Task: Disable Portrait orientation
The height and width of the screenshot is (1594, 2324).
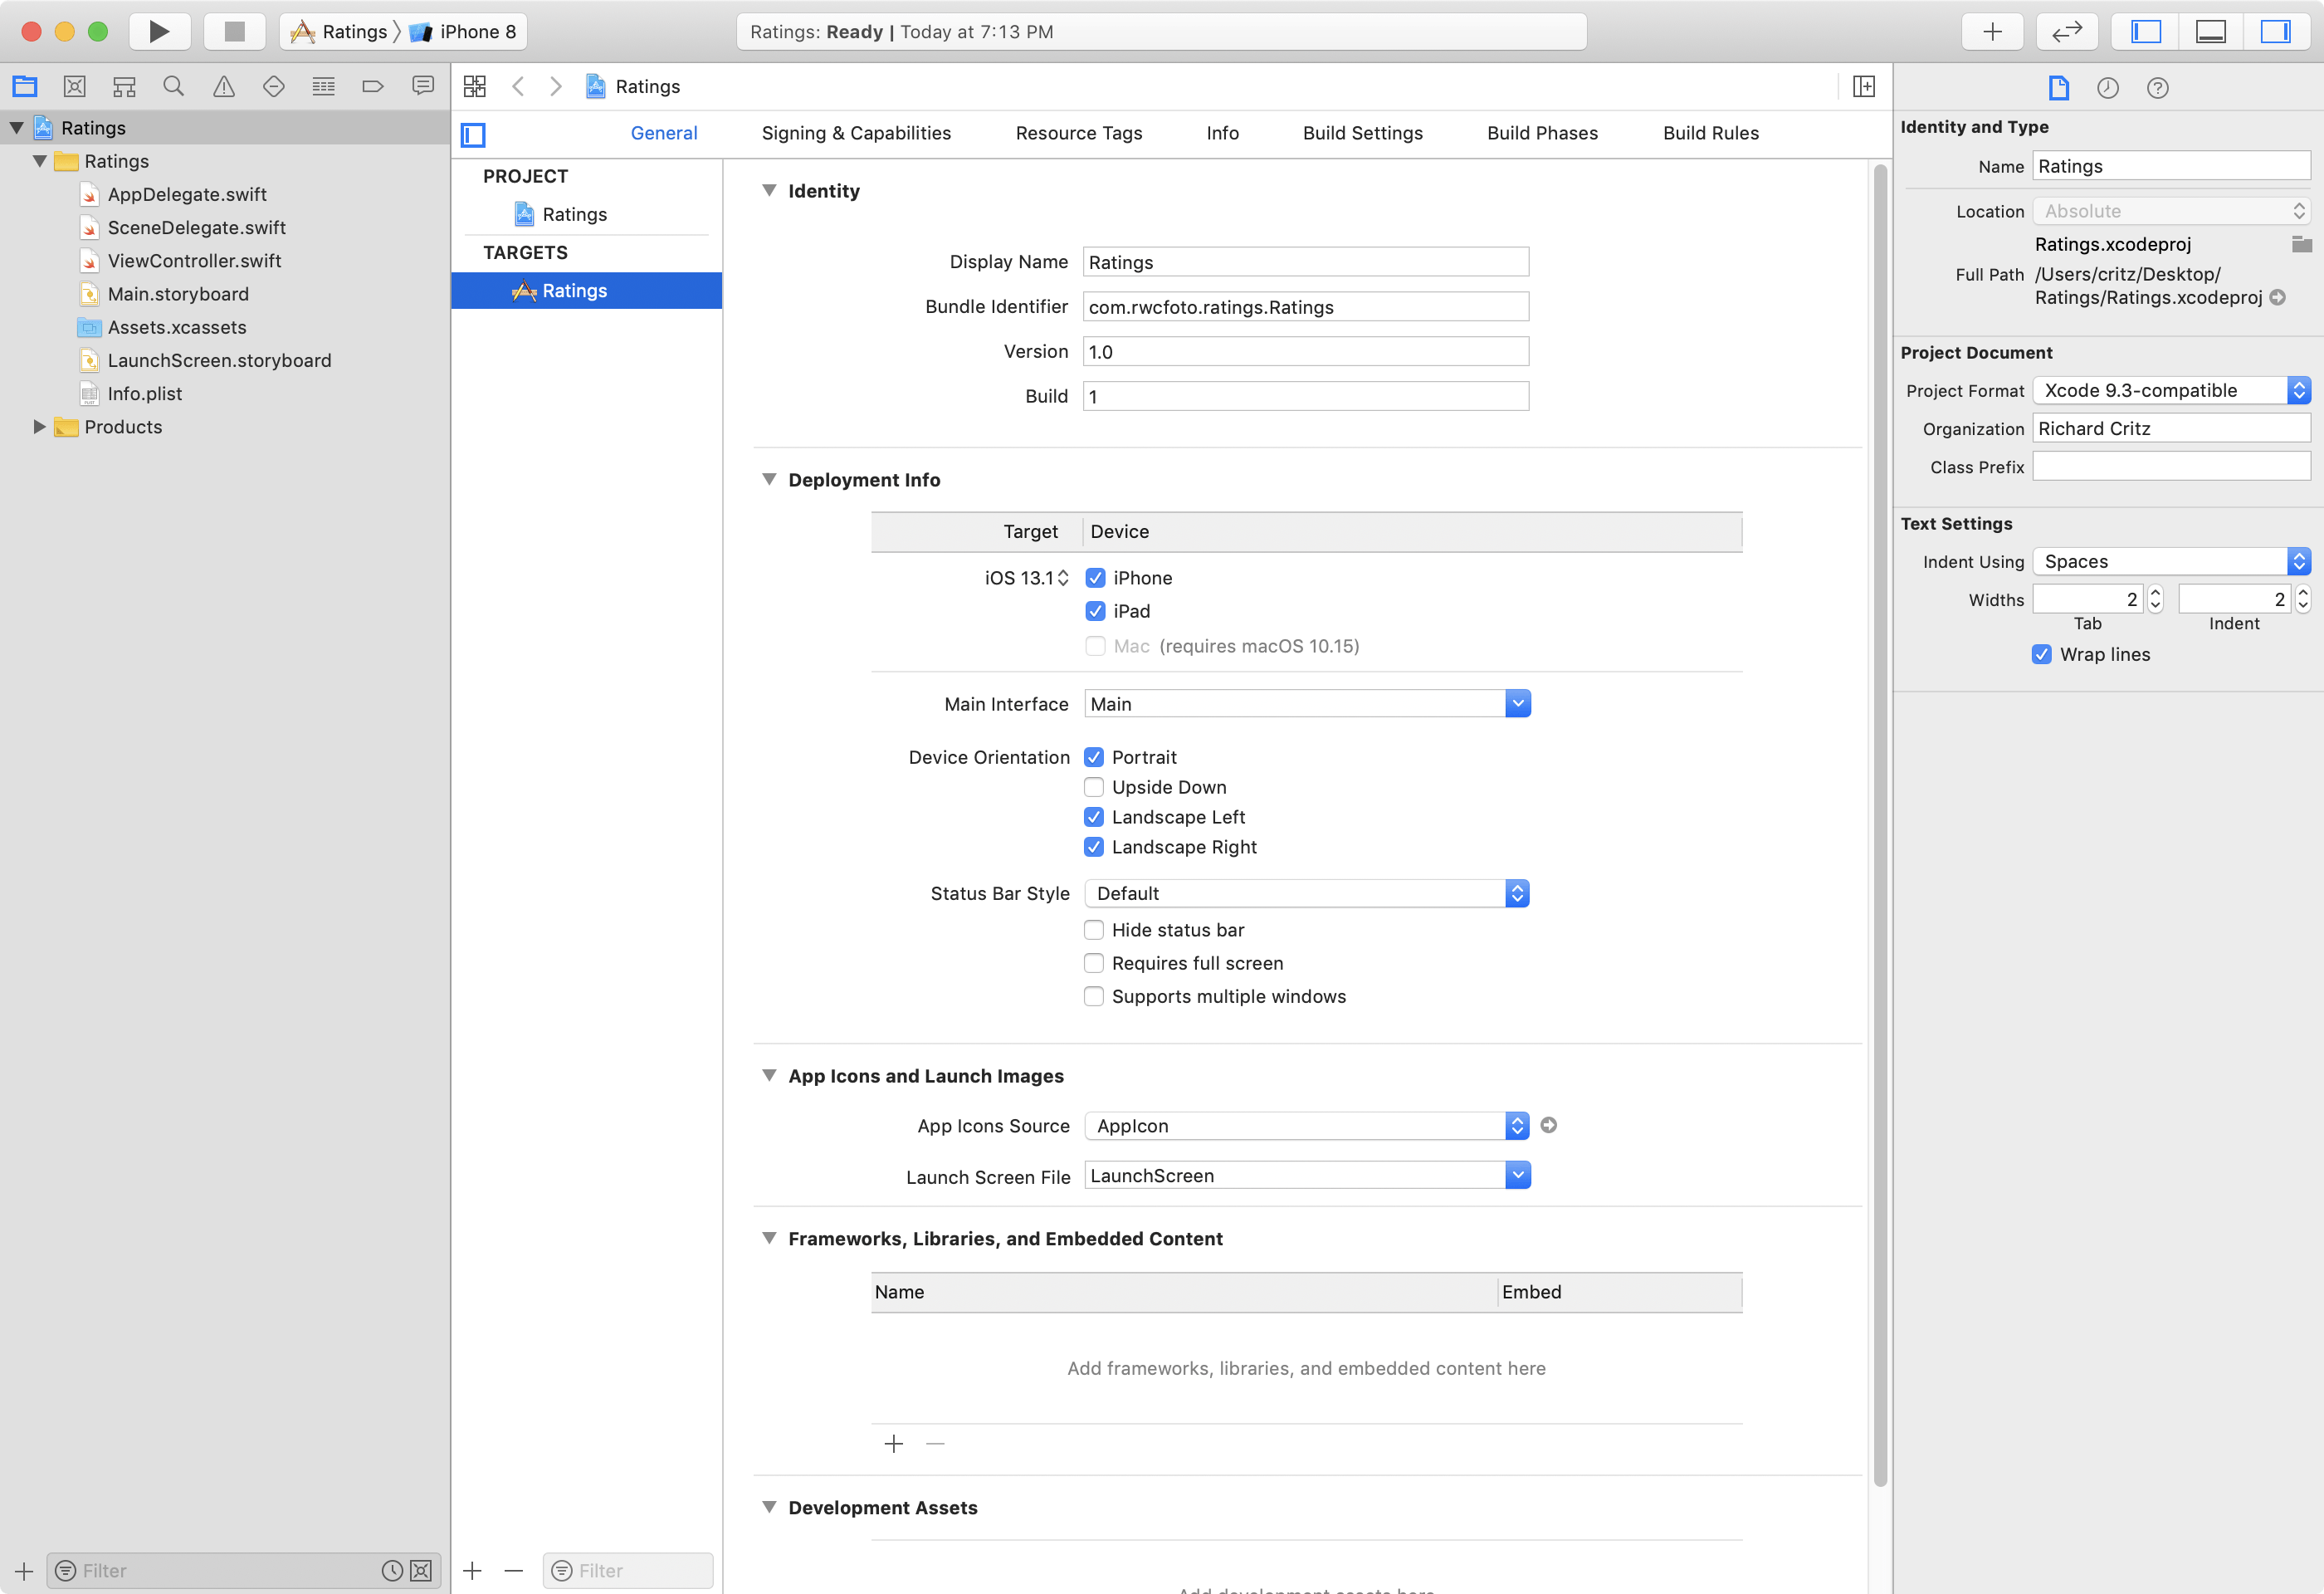Action: [x=1094, y=757]
